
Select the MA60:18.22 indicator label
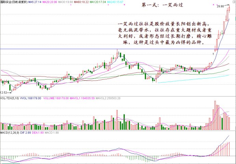pos(81,2)
